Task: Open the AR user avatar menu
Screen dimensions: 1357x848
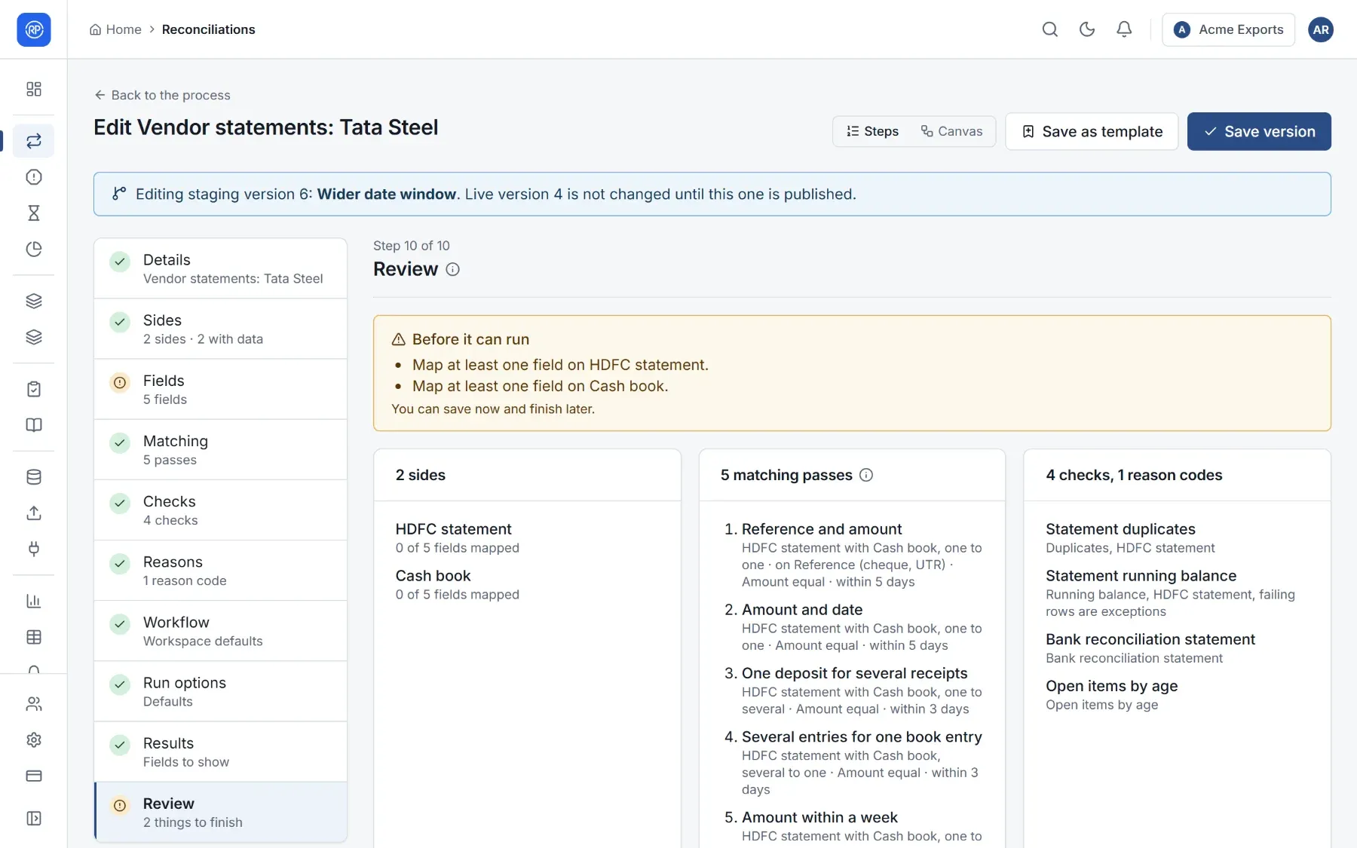Action: 1320,29
